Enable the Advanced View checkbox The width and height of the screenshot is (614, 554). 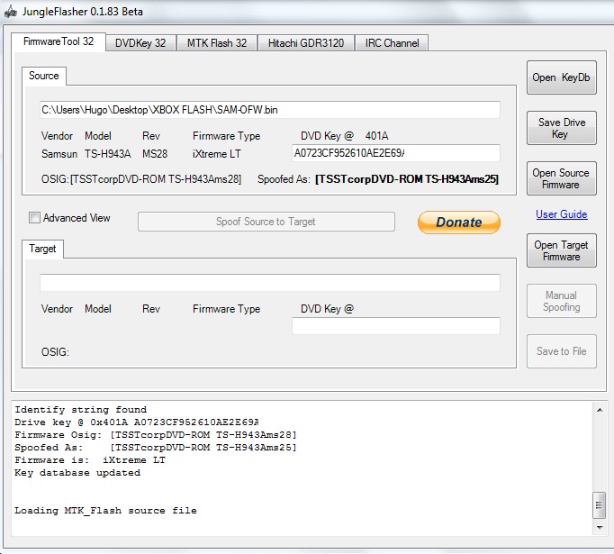(x=34, y=218)
